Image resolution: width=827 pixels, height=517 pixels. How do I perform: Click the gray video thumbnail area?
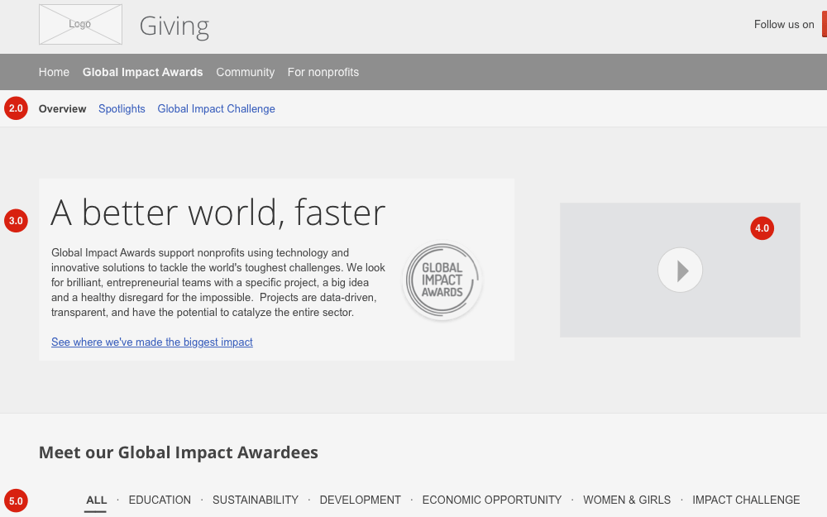point(680,270)
